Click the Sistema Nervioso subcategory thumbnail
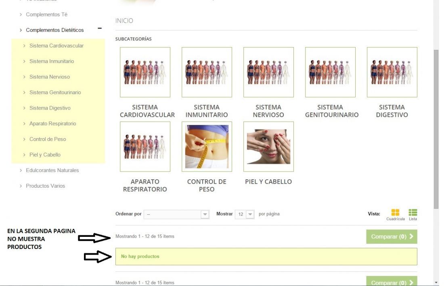The height and width of the screenshot is (286, 444). (x=268, y=72)
